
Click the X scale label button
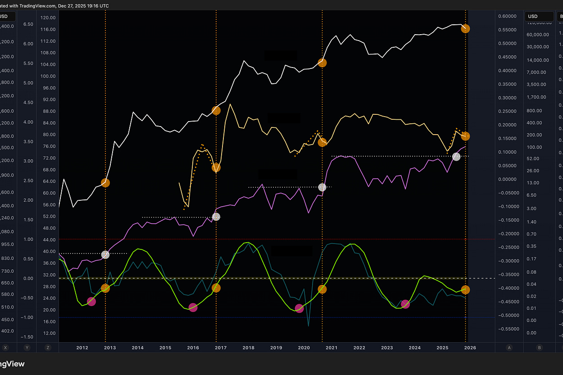pos(5,348)
